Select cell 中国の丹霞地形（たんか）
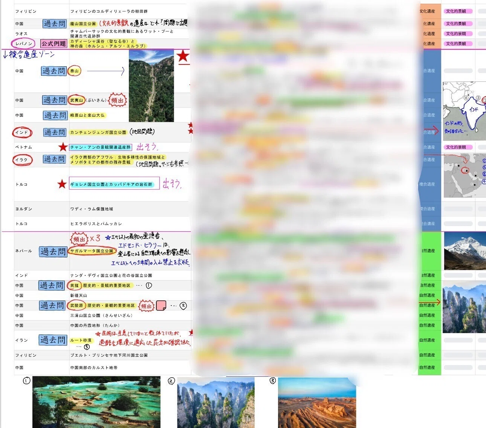Image resolution: width=486 pixels, height=428 pixels. click(95, 325)
